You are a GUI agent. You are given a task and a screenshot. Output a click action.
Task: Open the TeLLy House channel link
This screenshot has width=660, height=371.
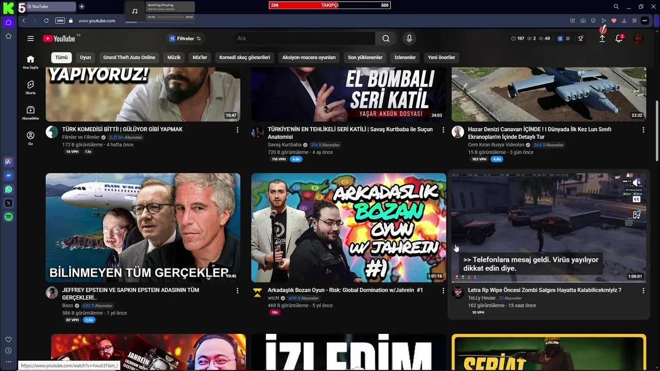[482, 298]
